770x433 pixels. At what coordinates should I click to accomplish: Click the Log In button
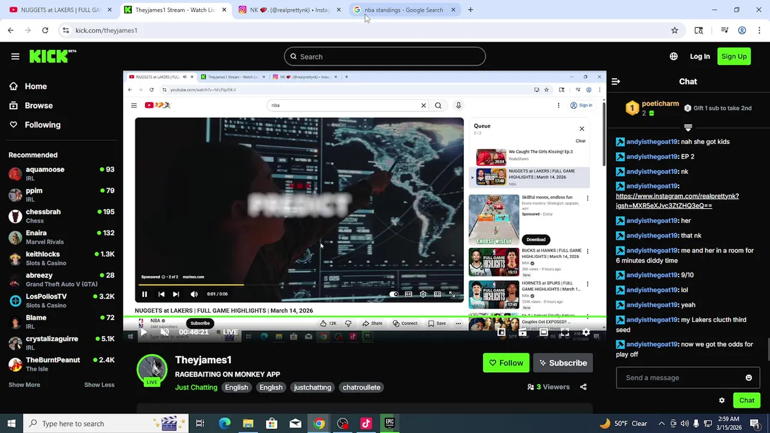pos(700,57)
